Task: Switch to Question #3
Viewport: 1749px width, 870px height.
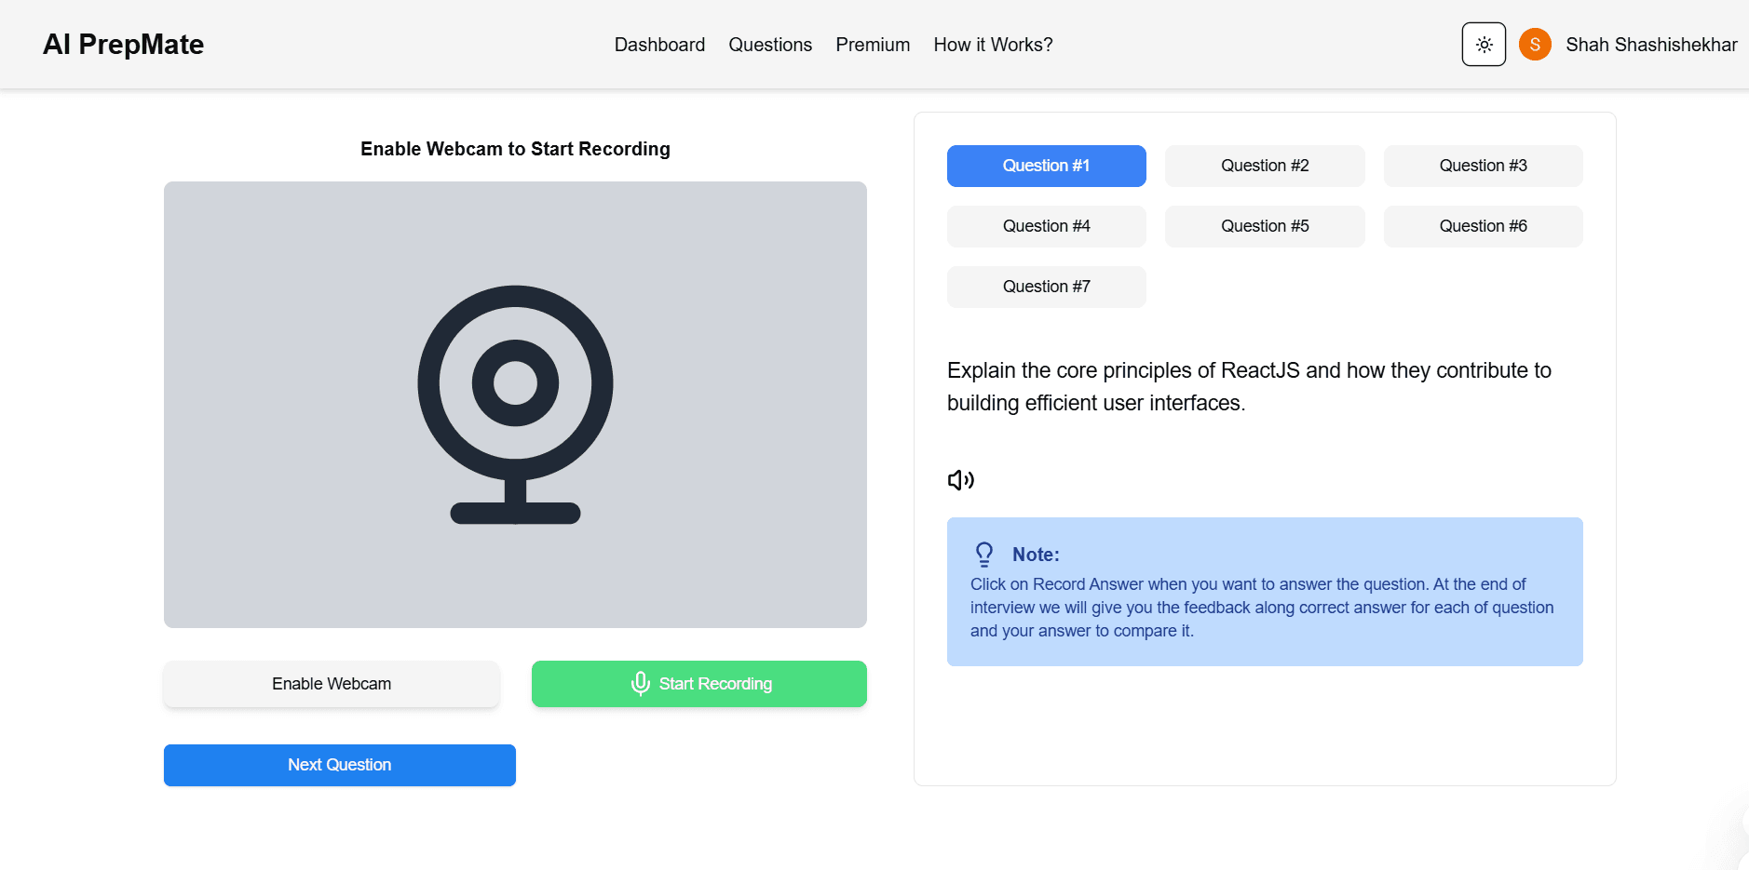Action: tap(1484, 166)
